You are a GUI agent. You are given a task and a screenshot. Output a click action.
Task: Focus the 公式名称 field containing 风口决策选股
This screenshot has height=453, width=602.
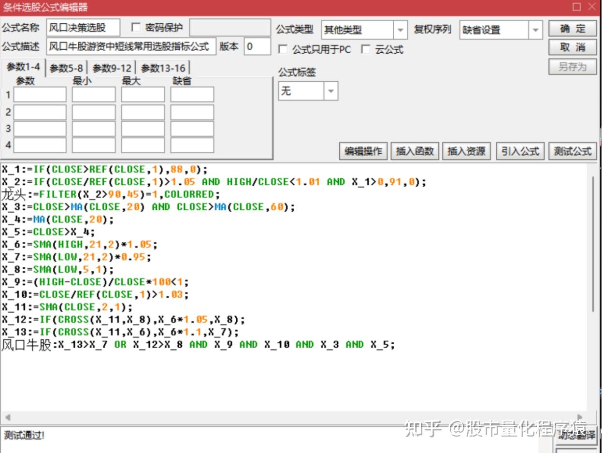pos(83,28)
